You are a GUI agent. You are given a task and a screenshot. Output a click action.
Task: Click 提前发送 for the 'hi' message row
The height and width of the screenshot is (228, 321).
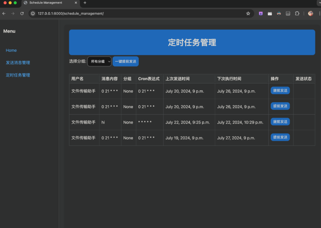coord(280,122)
